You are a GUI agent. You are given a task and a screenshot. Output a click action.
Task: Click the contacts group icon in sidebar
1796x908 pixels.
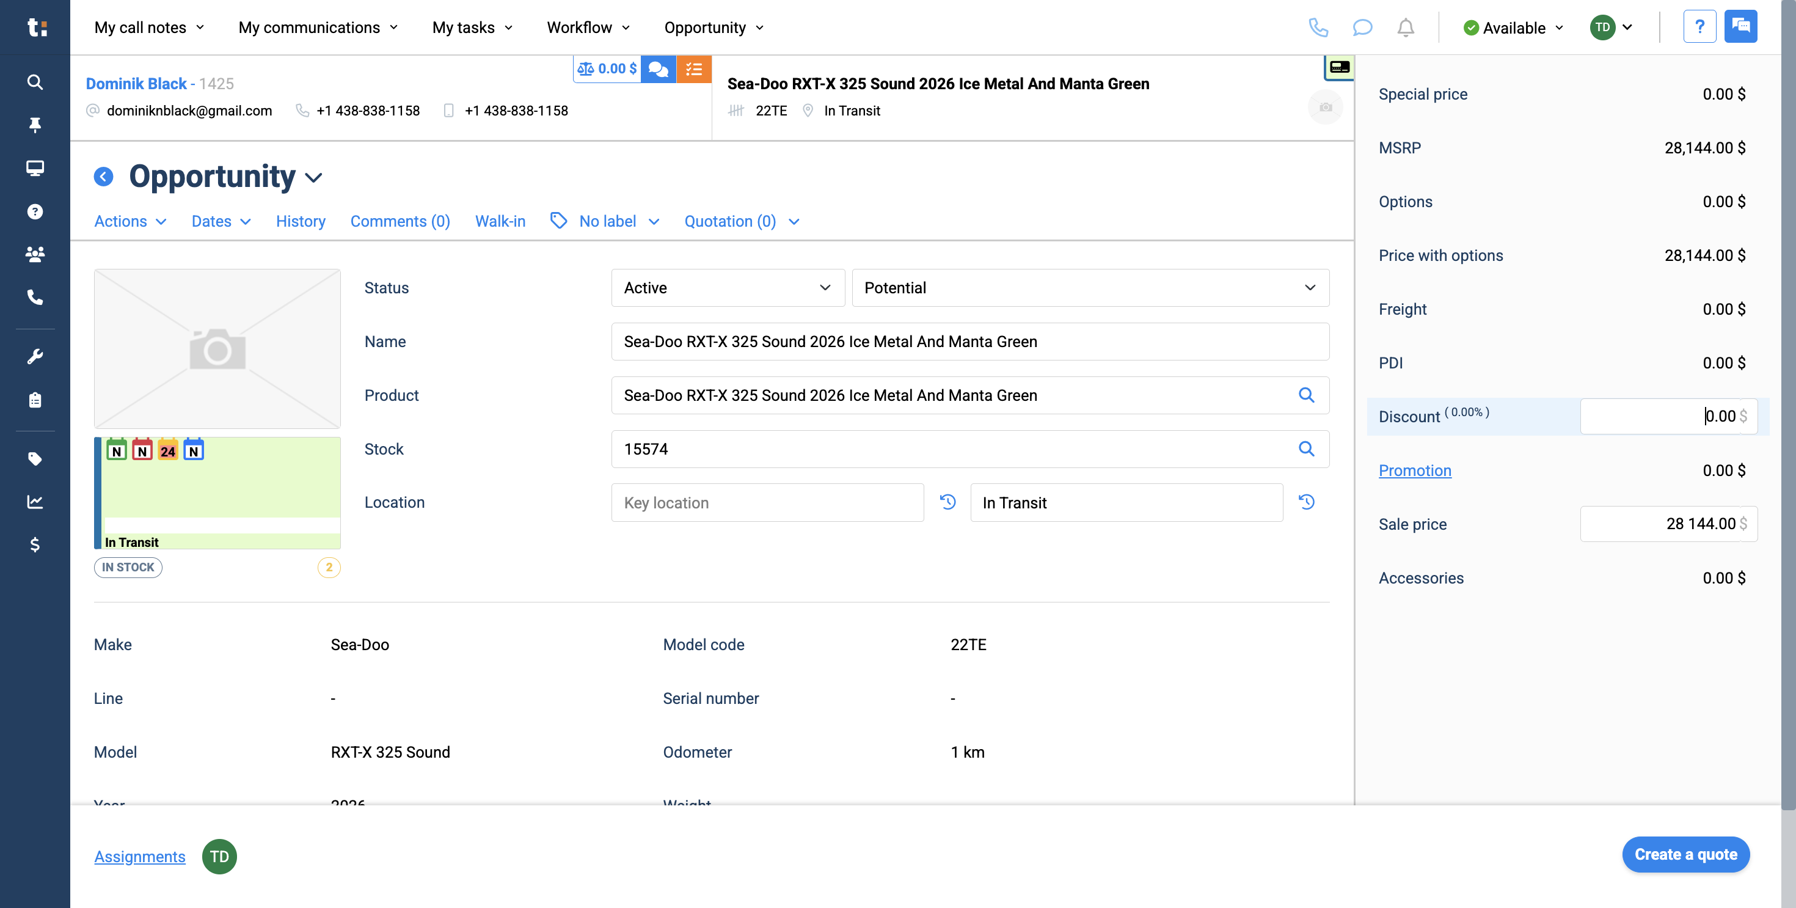35,254
